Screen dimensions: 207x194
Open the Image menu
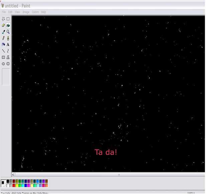(x=26, y=12)
